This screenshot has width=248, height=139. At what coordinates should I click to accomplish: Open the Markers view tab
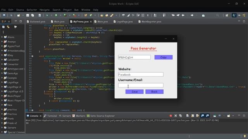tap(79, 116)
